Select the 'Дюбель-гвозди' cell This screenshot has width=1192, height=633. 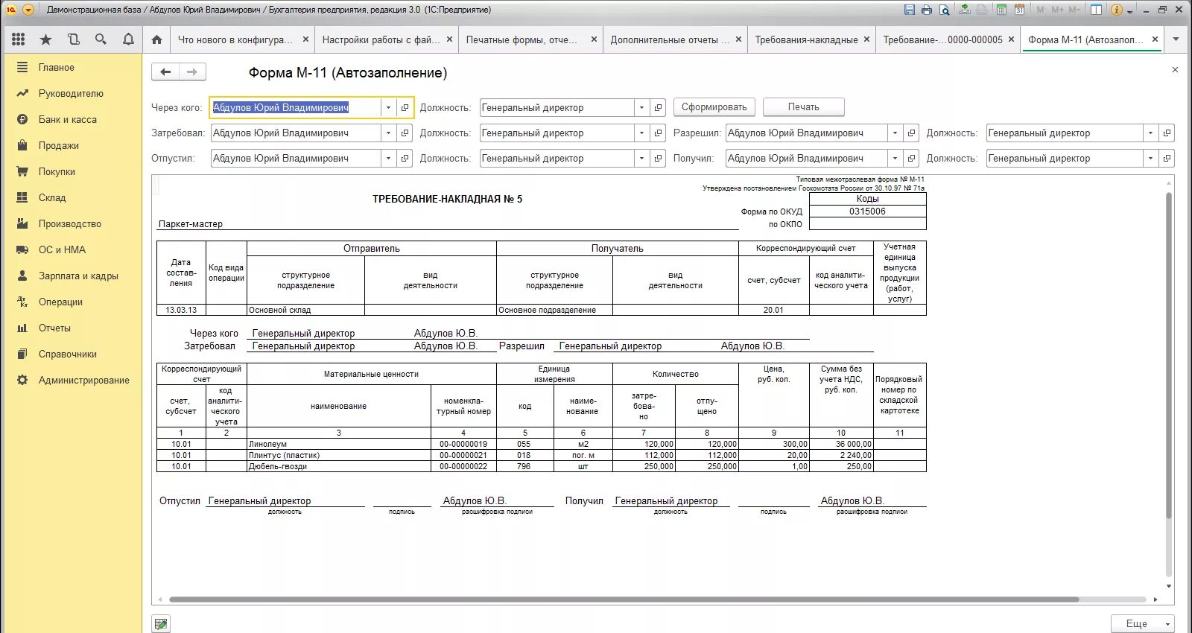[x=339, y=466]
